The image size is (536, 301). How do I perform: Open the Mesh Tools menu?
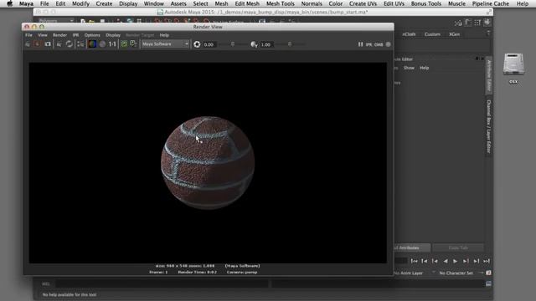pos(281,3)
